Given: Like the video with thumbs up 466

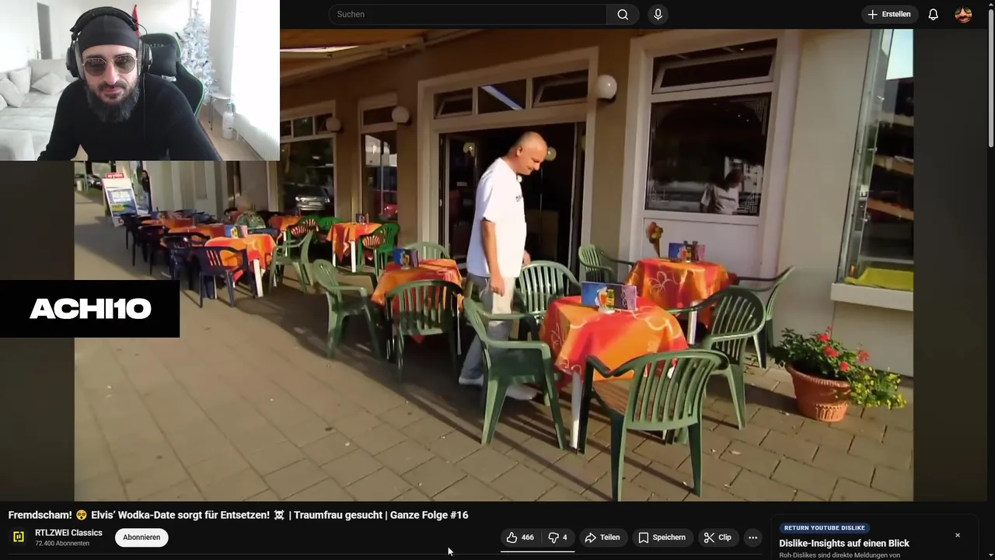Looking at the screenshot, I should (x=520, y=537).
